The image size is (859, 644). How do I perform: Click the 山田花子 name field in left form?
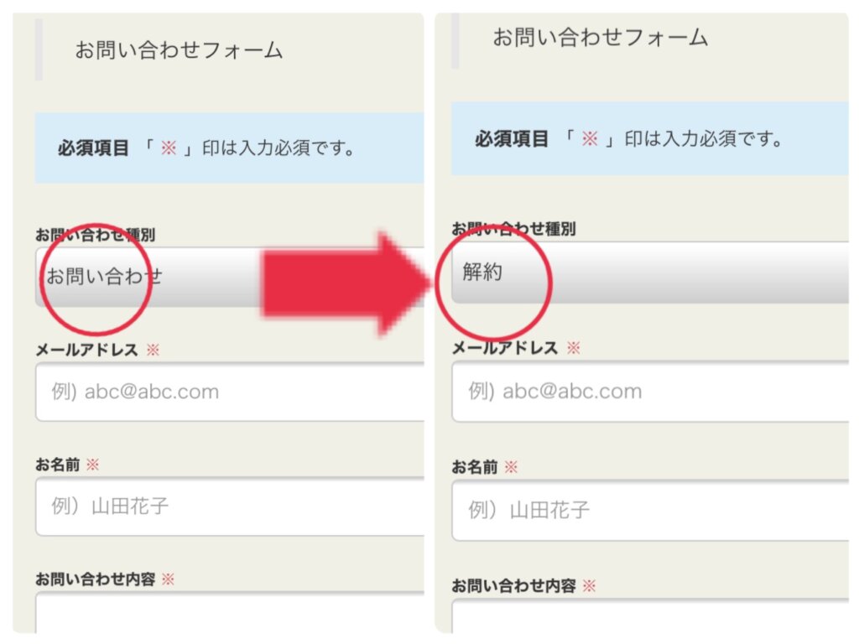pos(230,506)
